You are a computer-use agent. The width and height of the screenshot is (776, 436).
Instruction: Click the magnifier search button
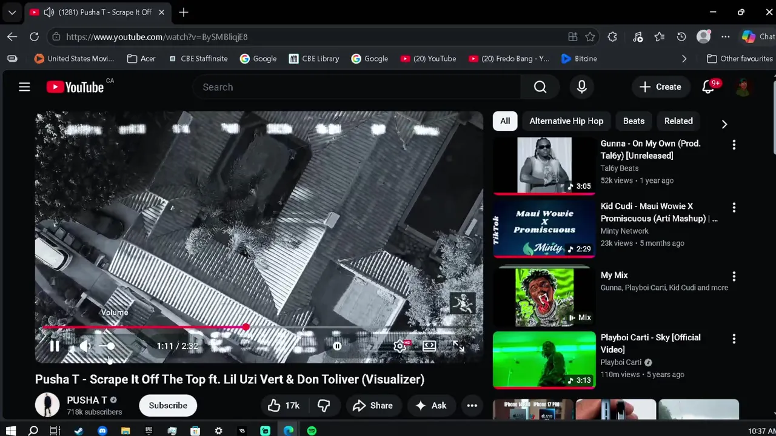[540, 87]
